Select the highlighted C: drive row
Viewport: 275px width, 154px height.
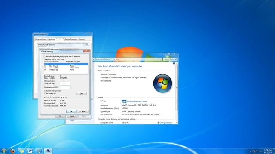[x=66, y=64]
